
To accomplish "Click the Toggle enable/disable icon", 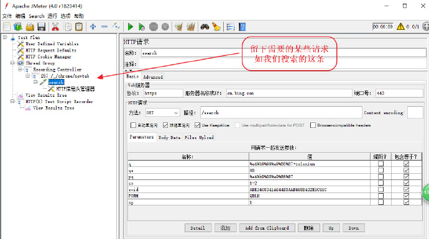I will tap(116, 27).
